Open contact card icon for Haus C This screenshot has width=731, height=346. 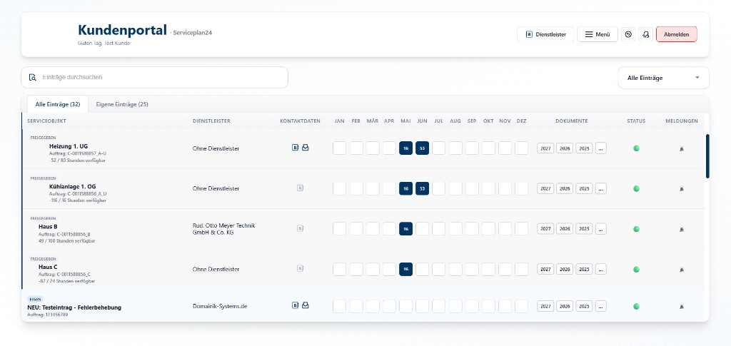pyautogui.click(x=301, y=268)
